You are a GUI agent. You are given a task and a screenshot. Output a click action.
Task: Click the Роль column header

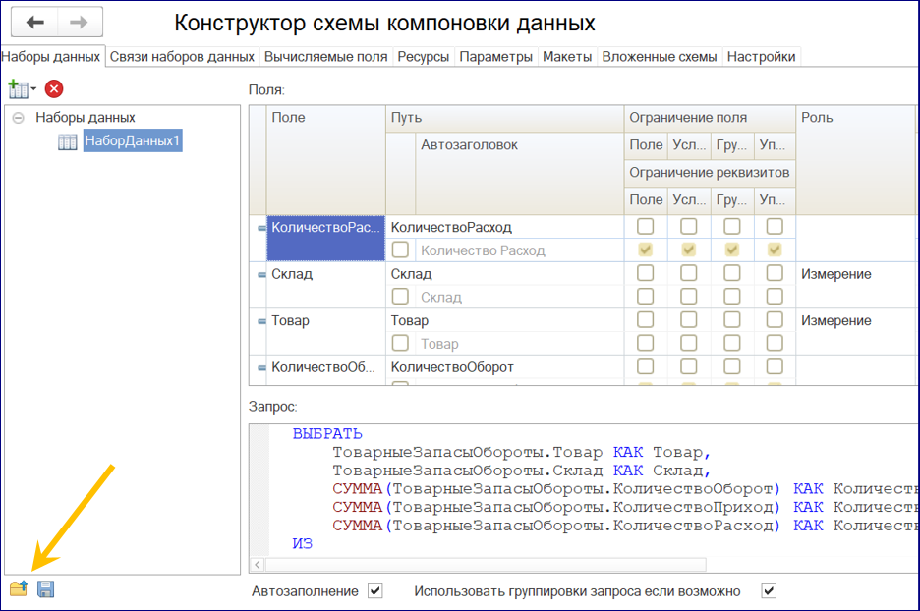point(817,118)
